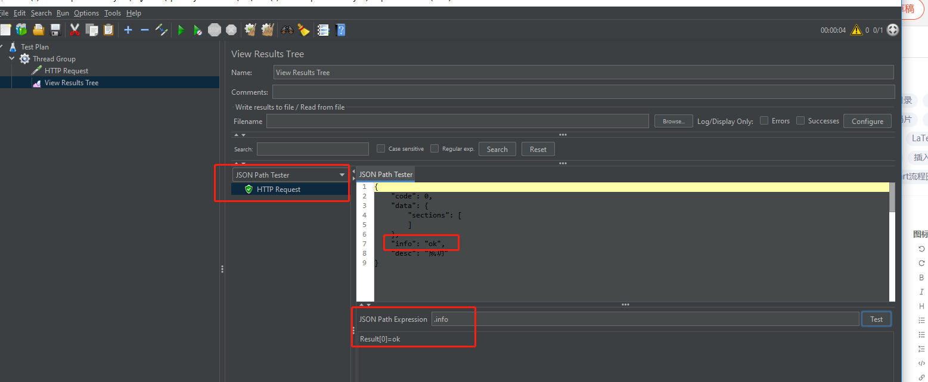
Task: Click the Result[0]=ok output text
Action: [380, 339]
